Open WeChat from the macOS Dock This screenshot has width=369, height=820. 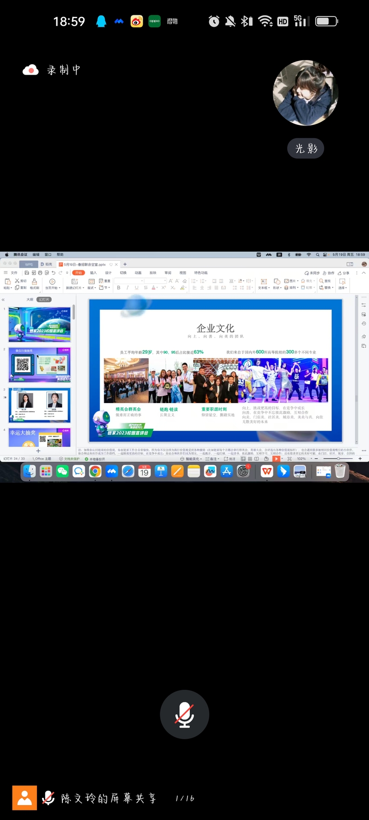coord(62,471)
